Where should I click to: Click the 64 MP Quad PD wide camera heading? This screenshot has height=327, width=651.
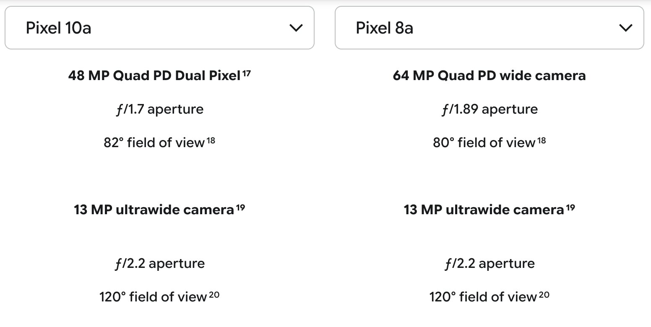click(489, 76)
